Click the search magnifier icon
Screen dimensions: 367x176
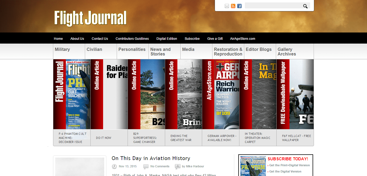[305, 6]
